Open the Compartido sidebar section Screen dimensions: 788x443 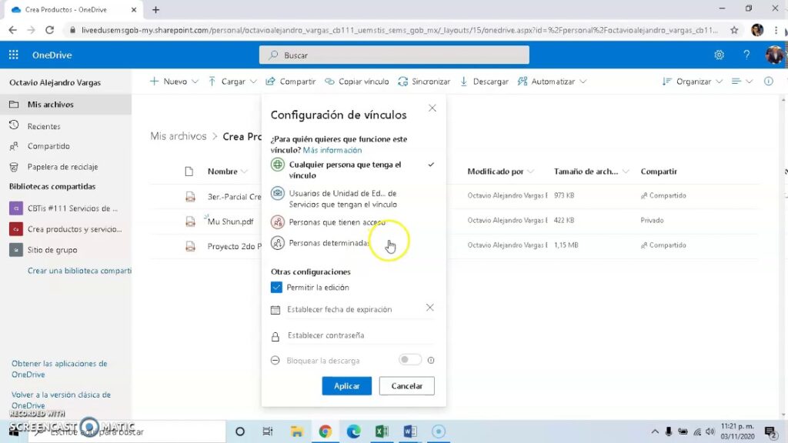tap(48, 146)
